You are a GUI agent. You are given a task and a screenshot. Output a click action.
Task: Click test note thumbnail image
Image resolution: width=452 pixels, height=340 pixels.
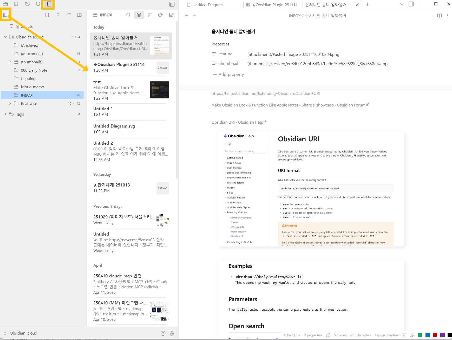(x=159, y=90)
